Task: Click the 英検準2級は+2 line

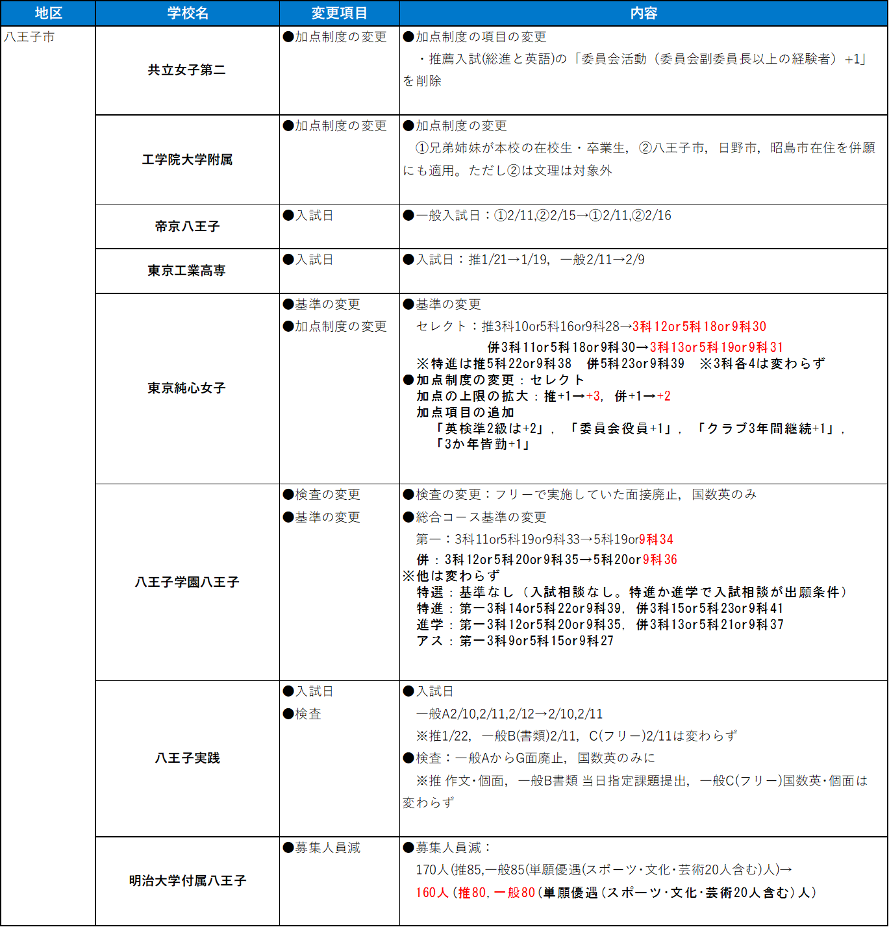Action: 640,428
